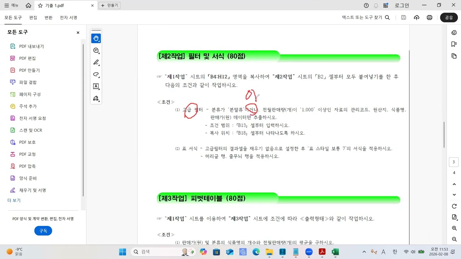Open Zoom from the taskbar
This screenshot has width=461, height=259.
click(309, 252)
